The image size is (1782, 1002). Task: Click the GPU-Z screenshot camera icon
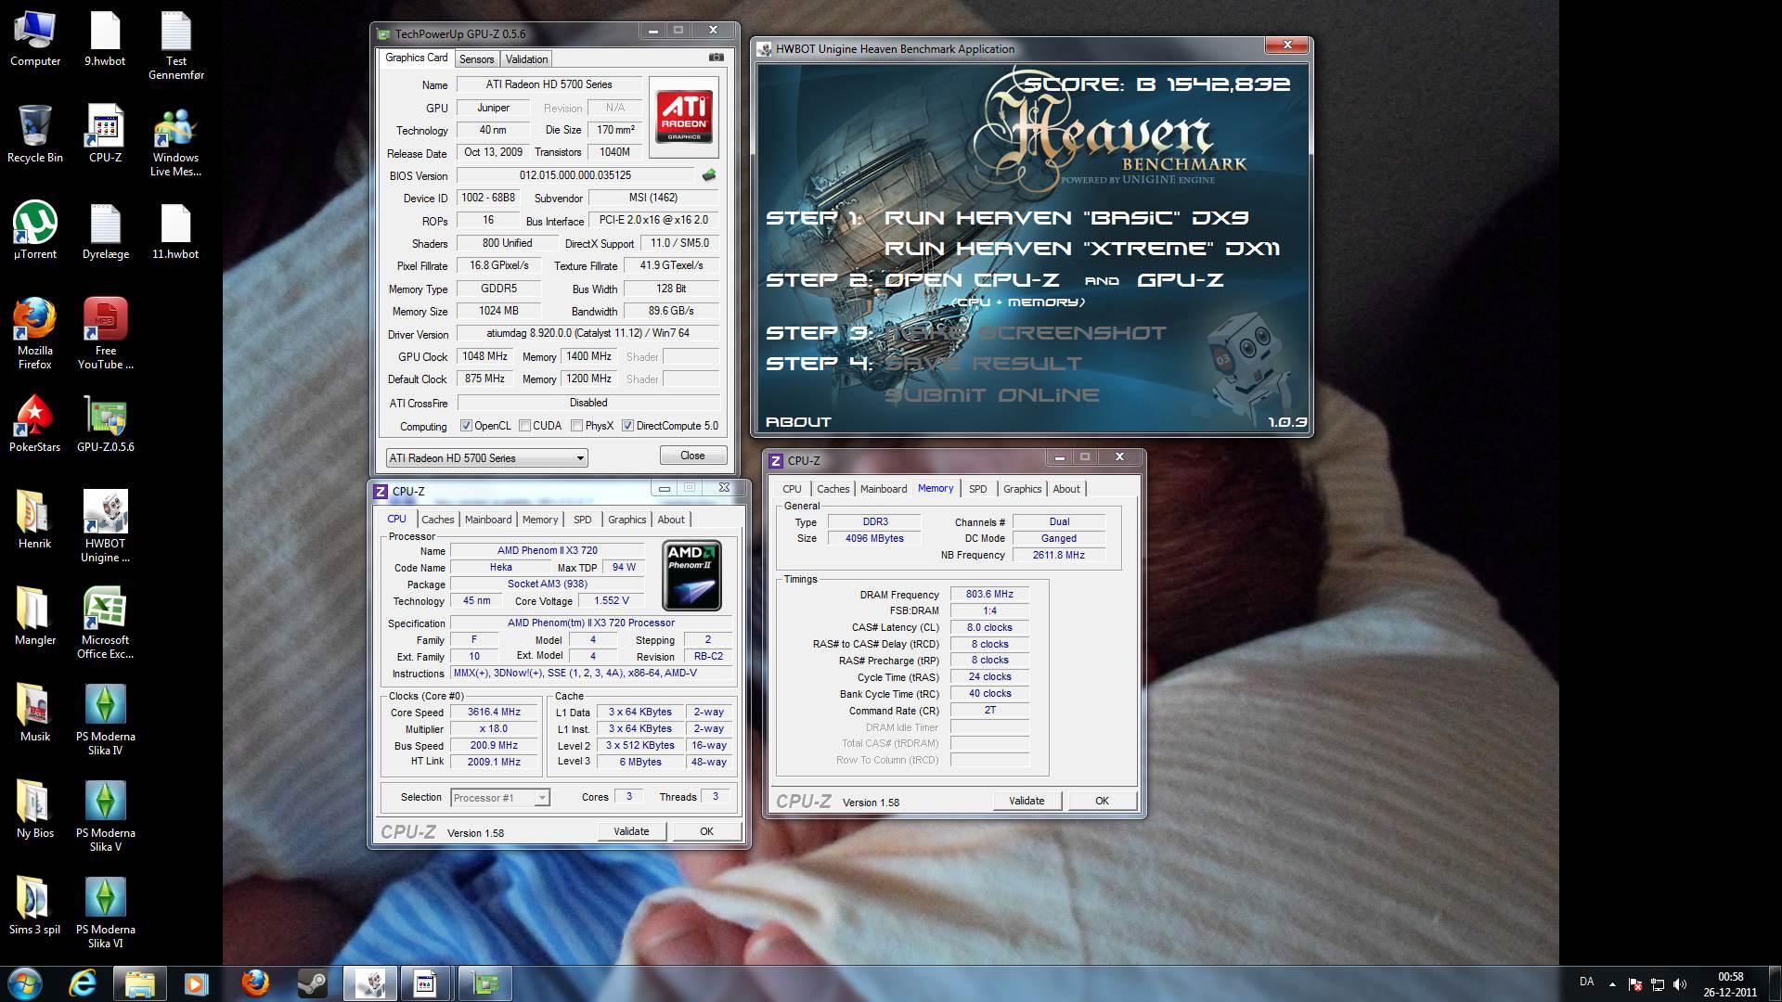point(716,58)
